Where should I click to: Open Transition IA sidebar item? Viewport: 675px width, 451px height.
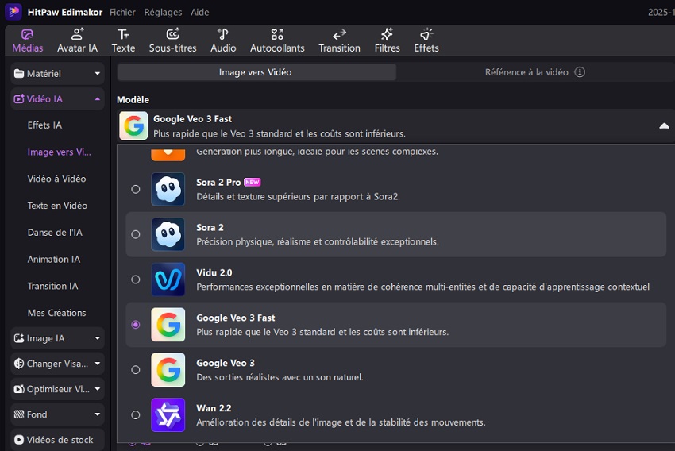[x=52, y=286]
